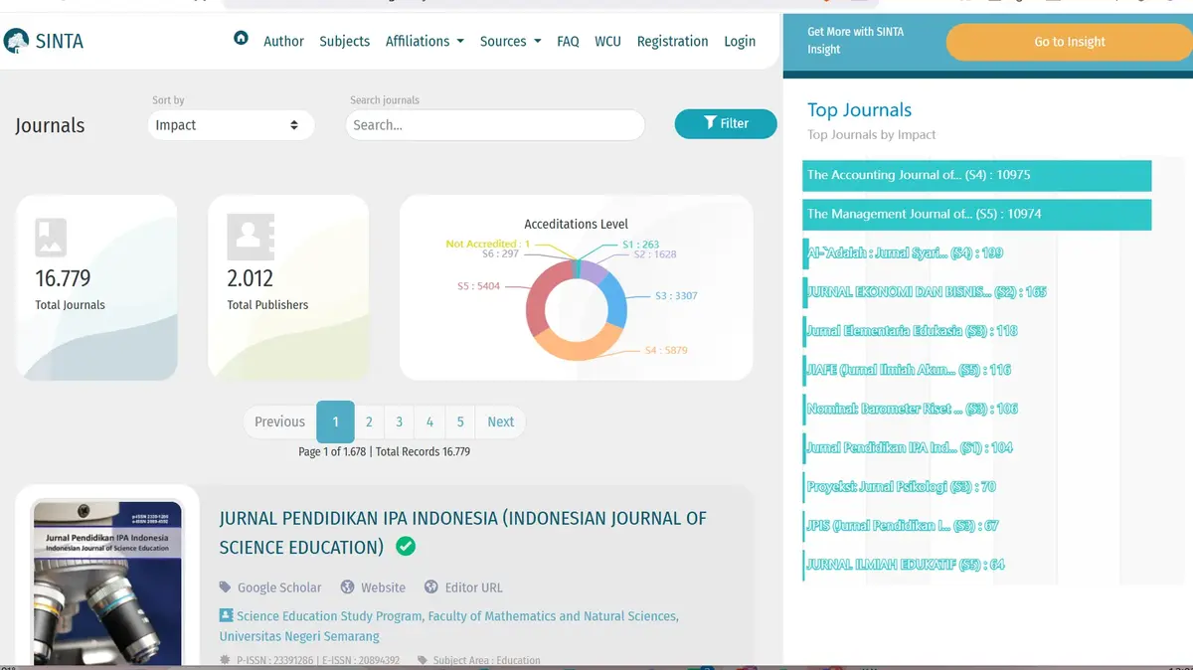Image resolution: width=1193 pixels, height=670 pixels.
Task: Click the JURNAL EKONOMI DAN BISNIS entry
Action: [x=925, y=292]
